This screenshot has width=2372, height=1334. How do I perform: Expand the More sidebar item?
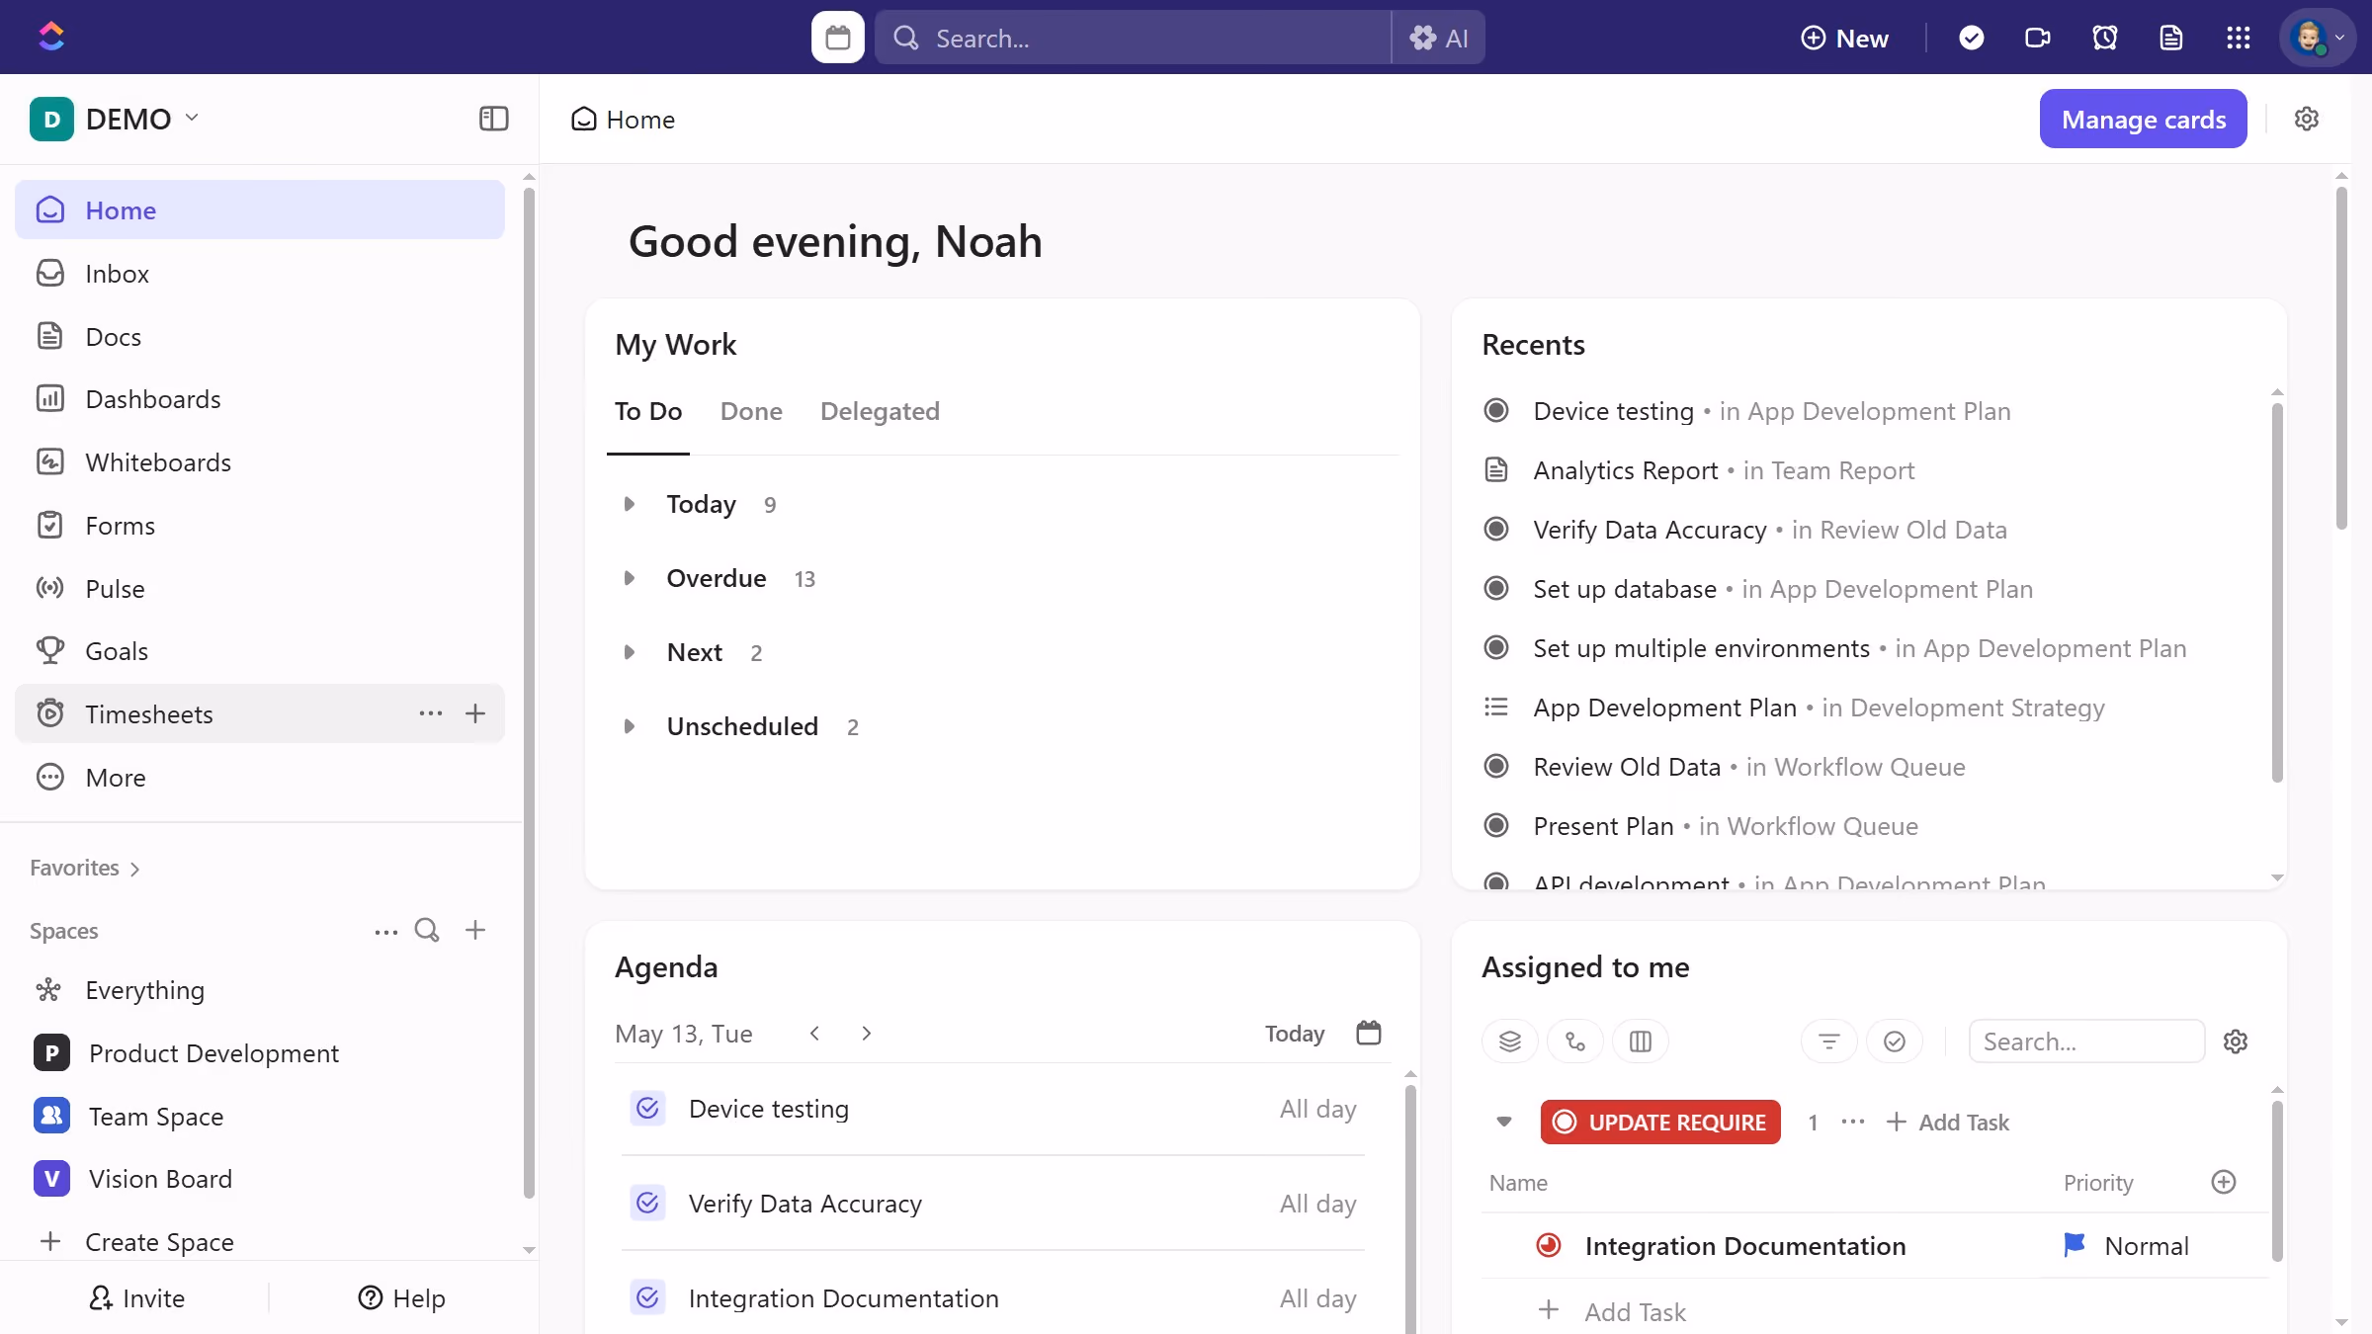tap(260, 777)
